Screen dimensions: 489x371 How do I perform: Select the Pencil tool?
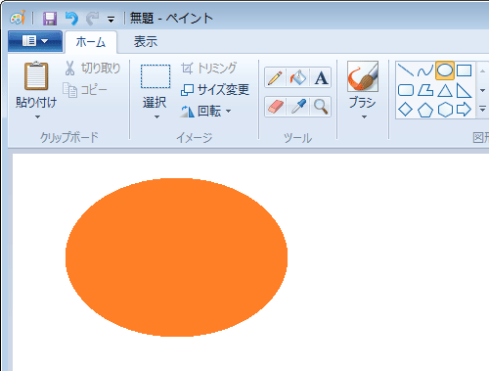tap(275, 77)
